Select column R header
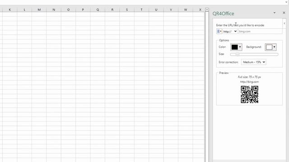Screen dimensions: 289x162 click(112, 9)
